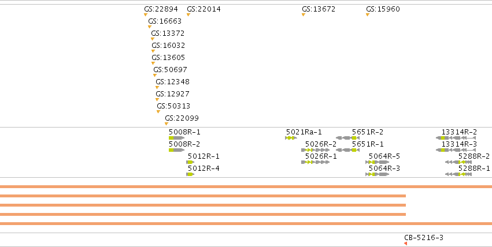Select the 13314R-3 transcript glyph
The image size is (492, 247).
pyautogui.click(x=456, y=150)
